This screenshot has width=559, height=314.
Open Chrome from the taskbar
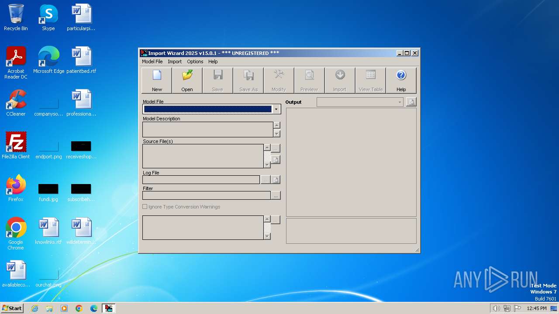click(79, 308)
